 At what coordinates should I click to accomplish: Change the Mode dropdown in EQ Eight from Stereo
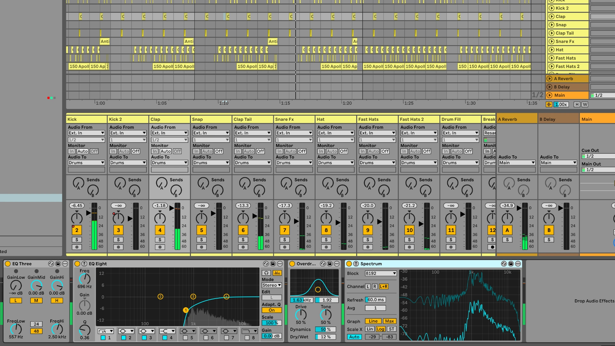pos(271,285)
